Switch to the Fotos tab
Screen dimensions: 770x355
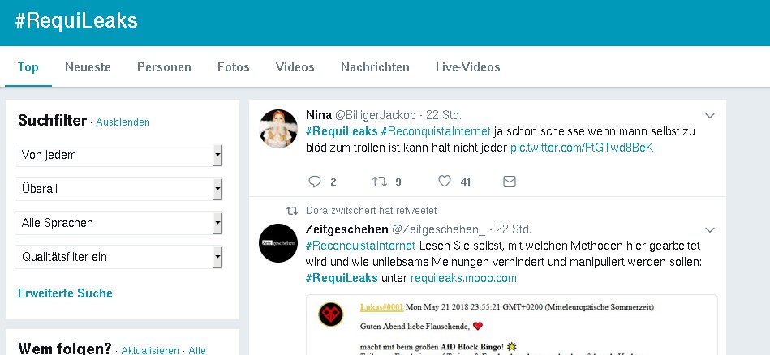coord(233,67)
